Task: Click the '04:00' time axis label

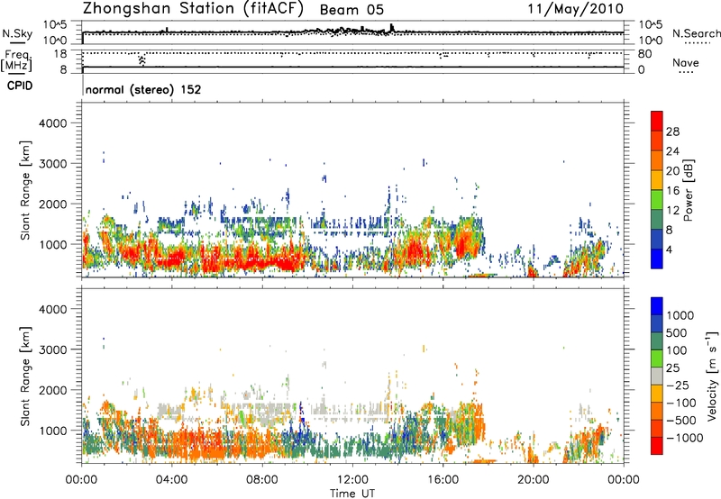Action: (x=171, y=480)
